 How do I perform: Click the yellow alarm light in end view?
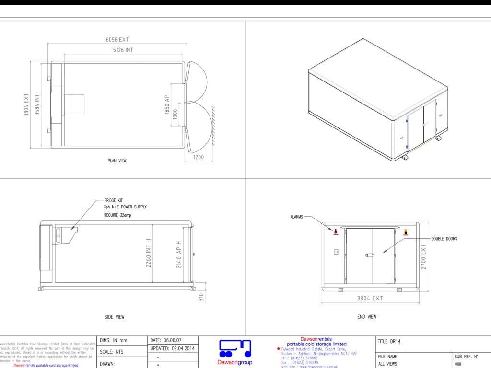[407, 232]
